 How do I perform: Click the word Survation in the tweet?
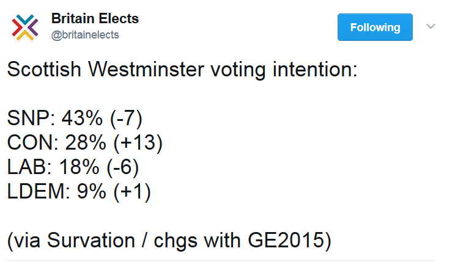point(91,241)
